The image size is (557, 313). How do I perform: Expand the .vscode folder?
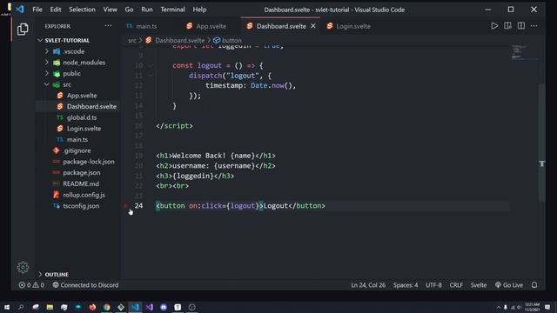[46, 51]
